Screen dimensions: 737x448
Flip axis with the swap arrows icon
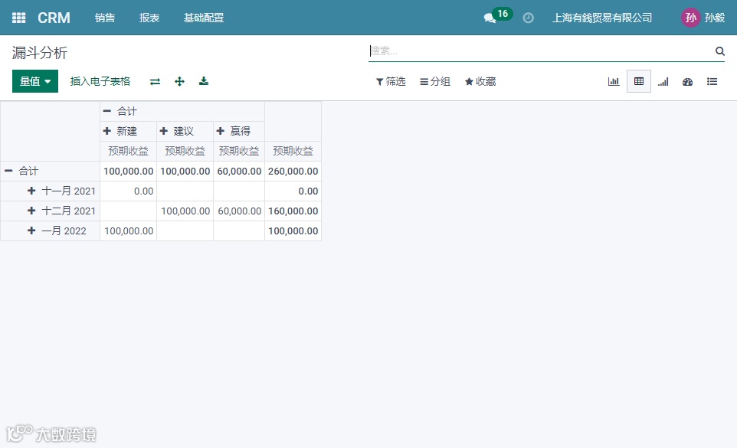click(155, 82)
